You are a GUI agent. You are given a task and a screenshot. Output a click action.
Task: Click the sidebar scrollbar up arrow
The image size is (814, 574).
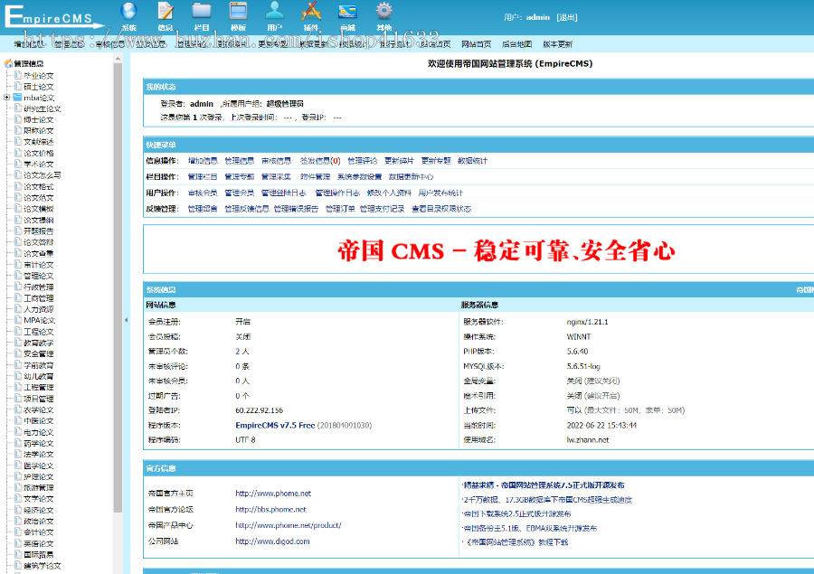coord(118,59)
